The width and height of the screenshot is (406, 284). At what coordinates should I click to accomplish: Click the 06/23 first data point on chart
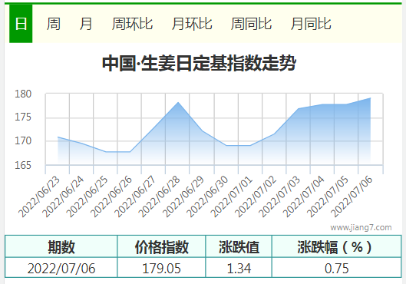[x=58, y=137]
